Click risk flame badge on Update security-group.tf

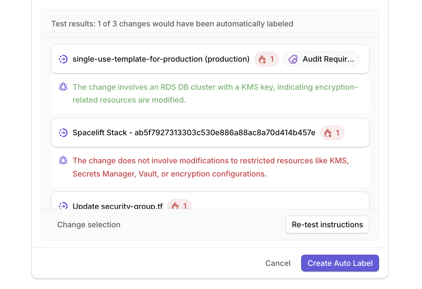pyautogui.click(x=179, y=206)
